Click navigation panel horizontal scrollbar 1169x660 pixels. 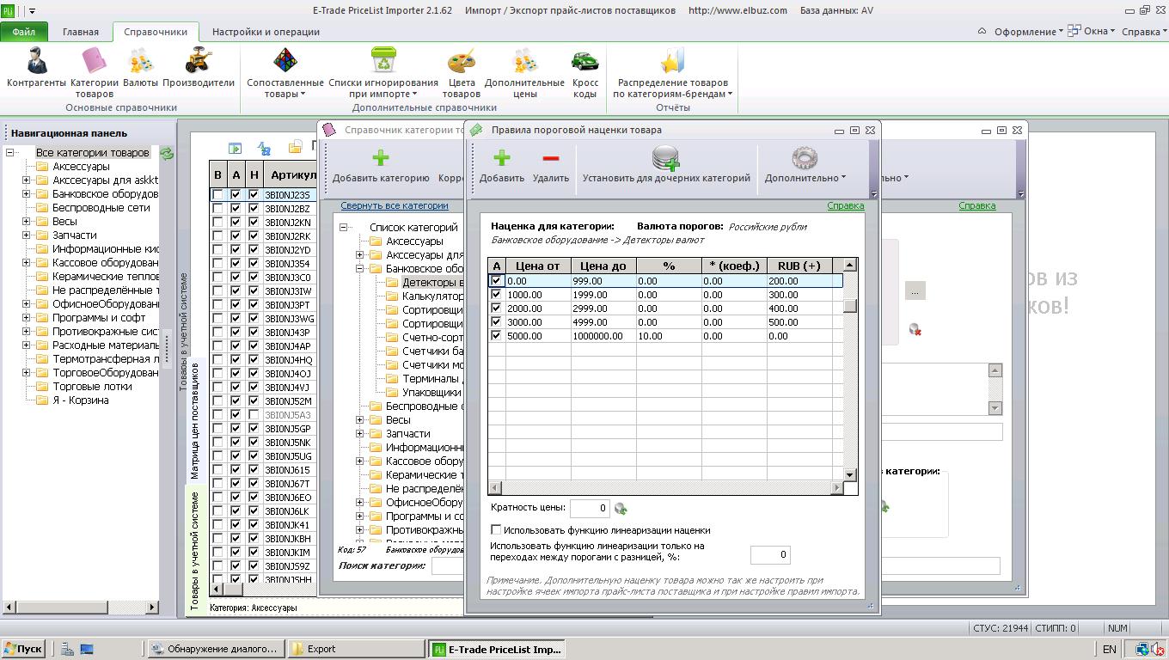tap(81, 608)
